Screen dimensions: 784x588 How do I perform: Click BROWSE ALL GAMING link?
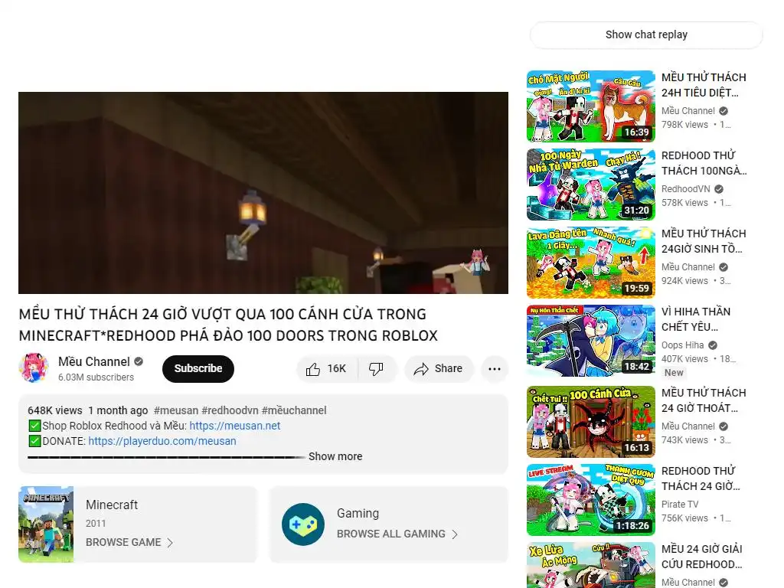click(x=391, y=534)
